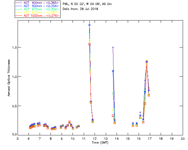Viewport: 188px width, 150px height.
Task: Click the x-axis tick label 14
Action: pyautogui.click(x=117, y=139)
